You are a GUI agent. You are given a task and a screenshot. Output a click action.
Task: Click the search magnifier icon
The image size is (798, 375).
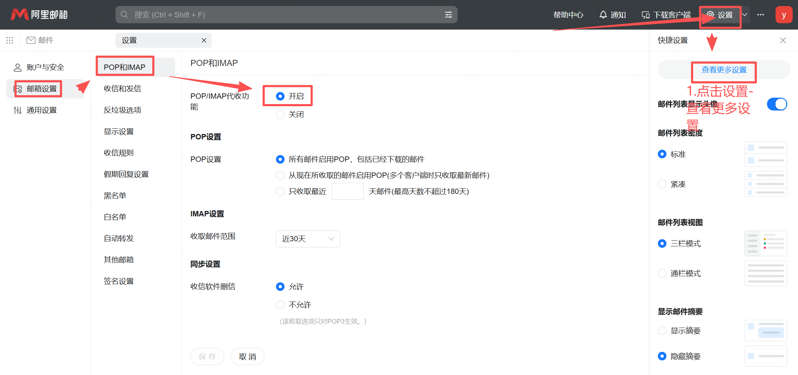pyautogui.click(x=124, y=15)
